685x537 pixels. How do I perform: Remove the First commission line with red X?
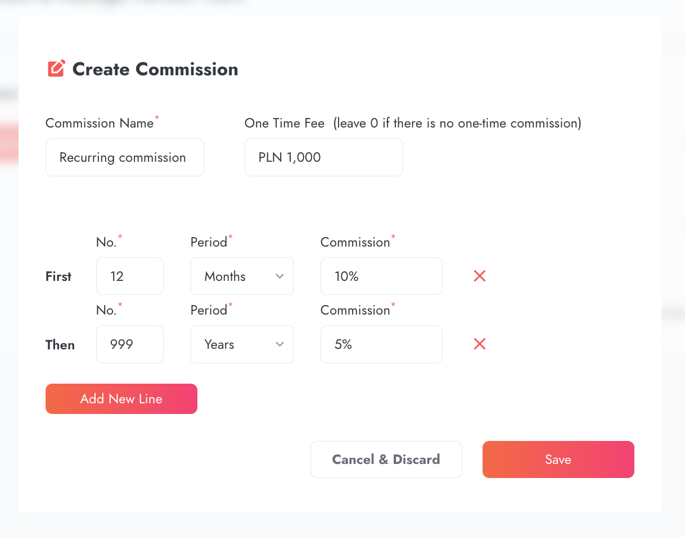click(480, 276)
